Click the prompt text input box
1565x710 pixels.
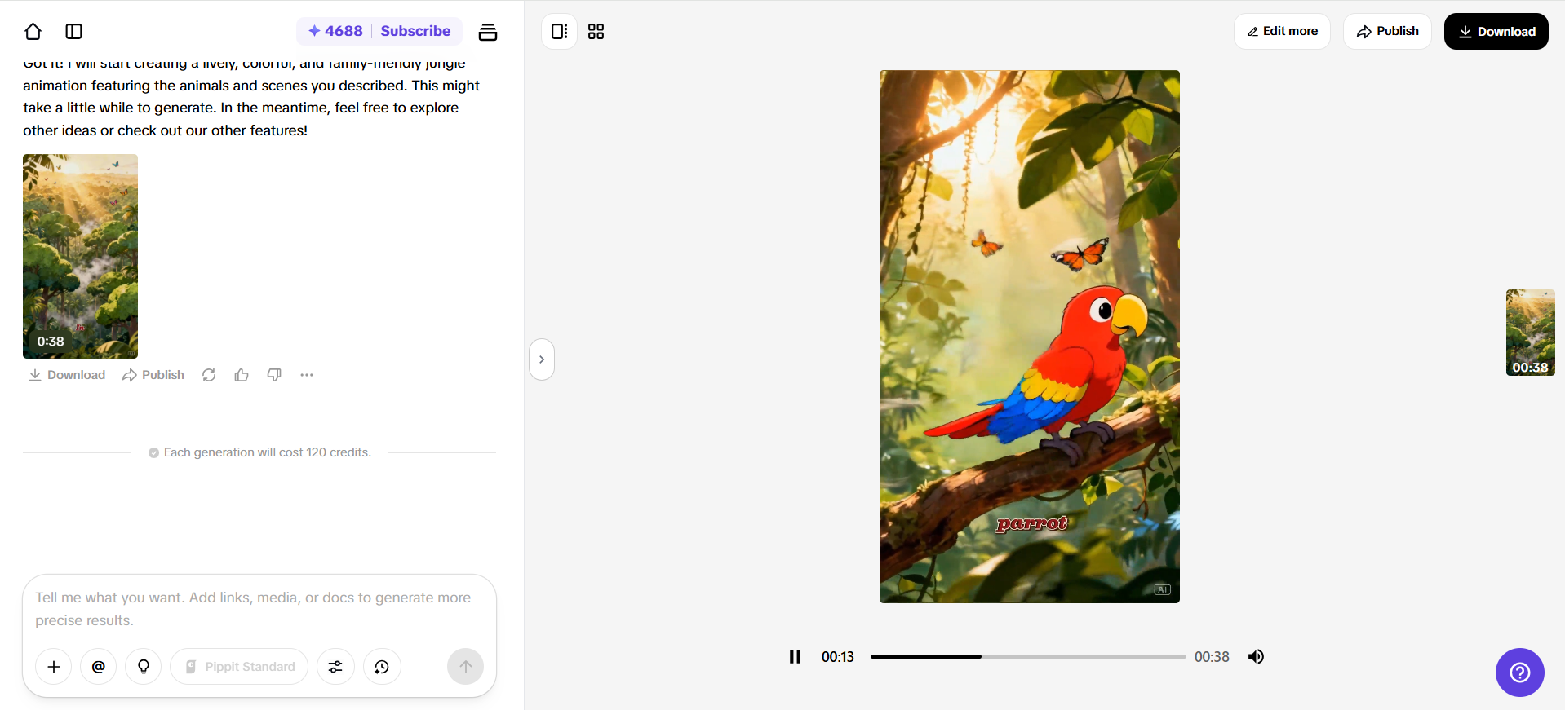pyautogui.click(x=259, y=609)
